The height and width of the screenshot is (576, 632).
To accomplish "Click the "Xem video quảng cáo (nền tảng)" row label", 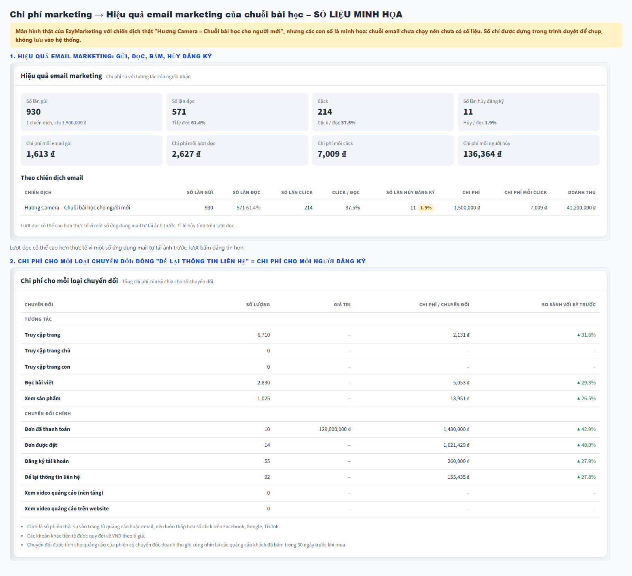I will pos(64,493).
